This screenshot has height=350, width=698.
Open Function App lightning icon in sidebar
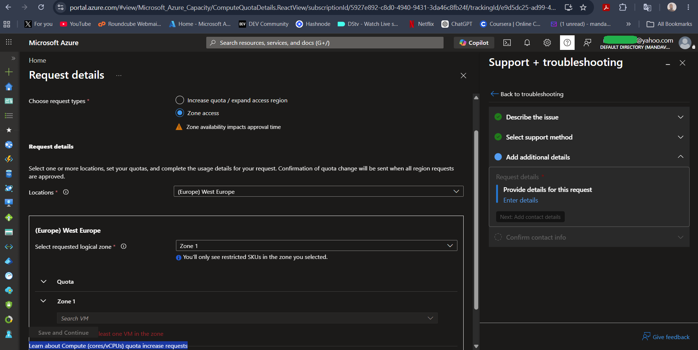(9, 159)
